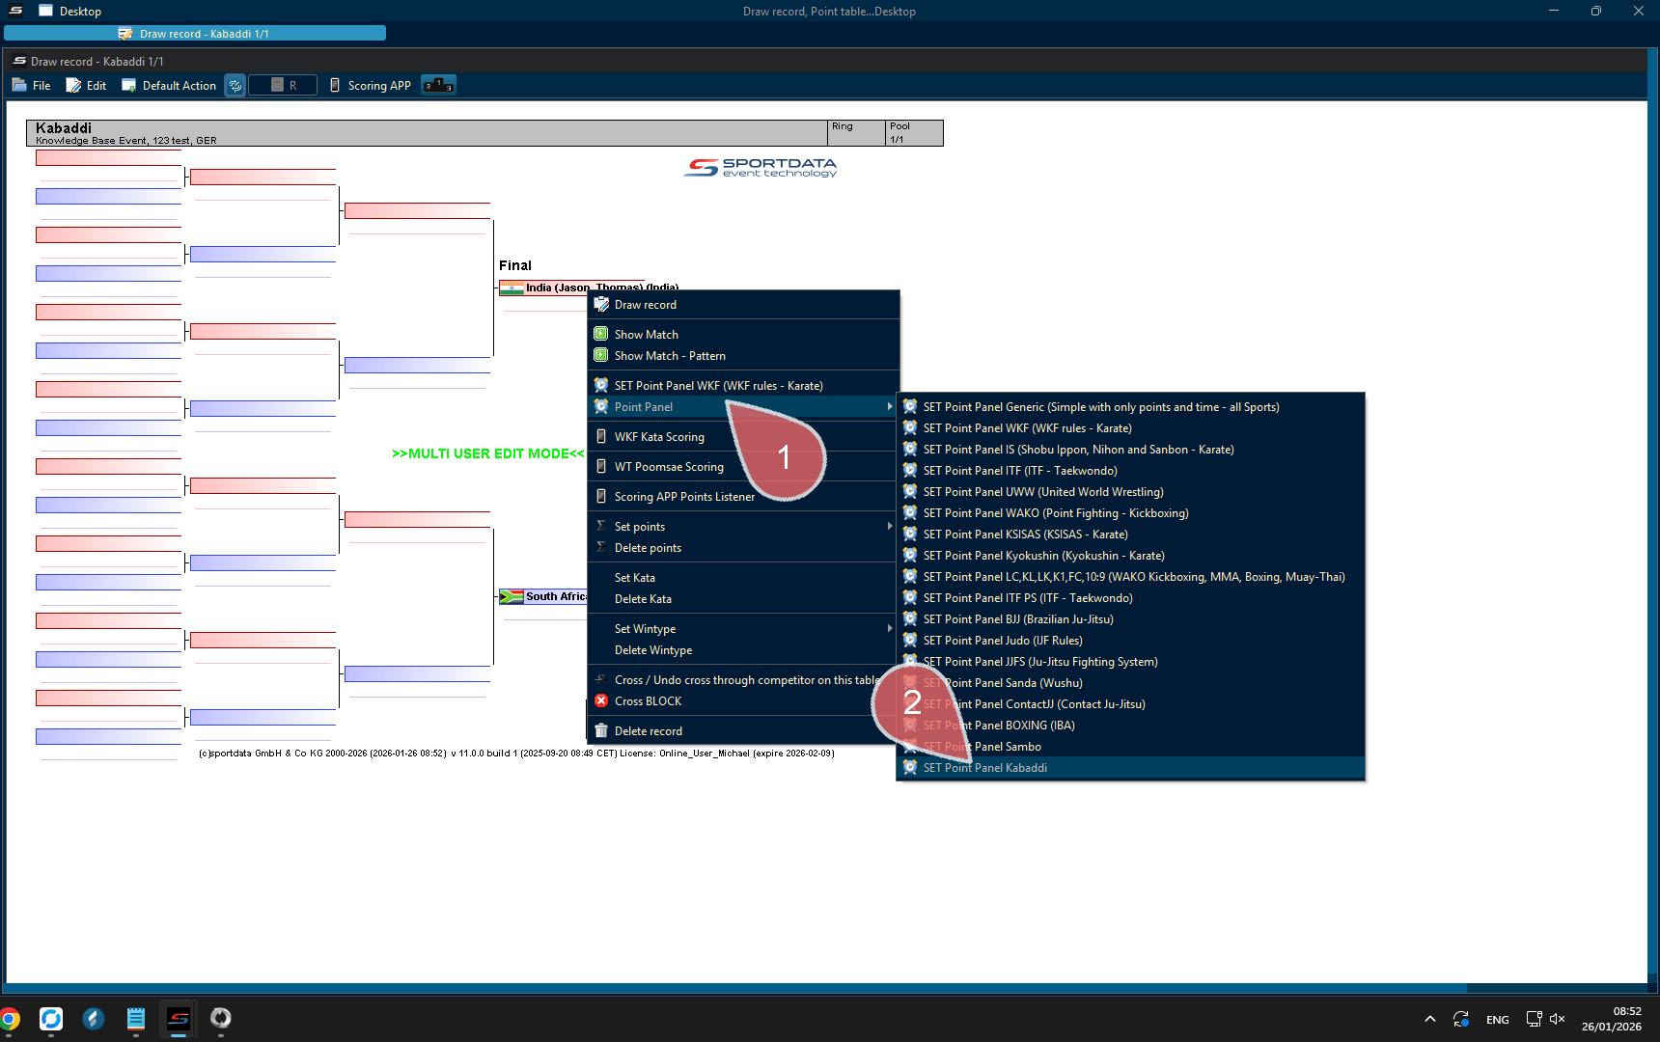Screen dimensions: 1660x1042
Task: Open the File menu
Action: [x=32, y=85]
